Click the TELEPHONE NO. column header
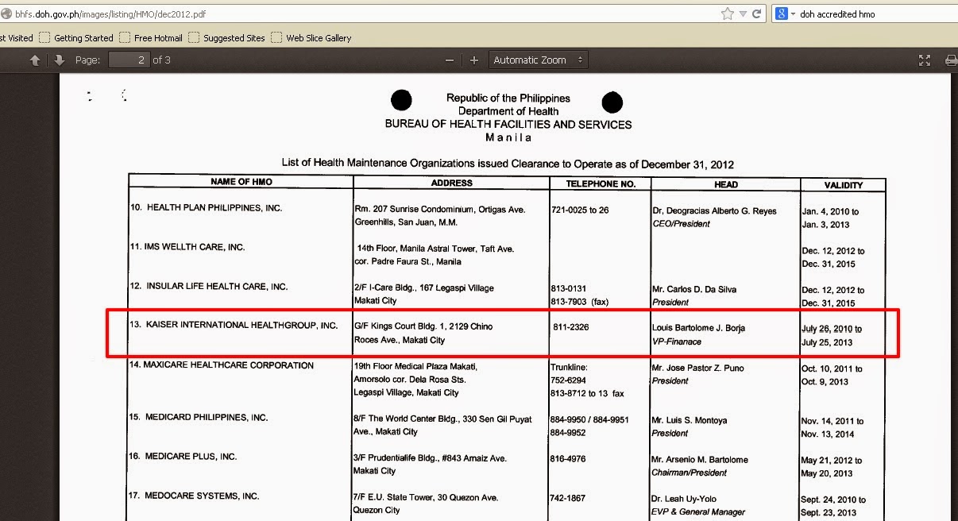 (x=601, y=183)
